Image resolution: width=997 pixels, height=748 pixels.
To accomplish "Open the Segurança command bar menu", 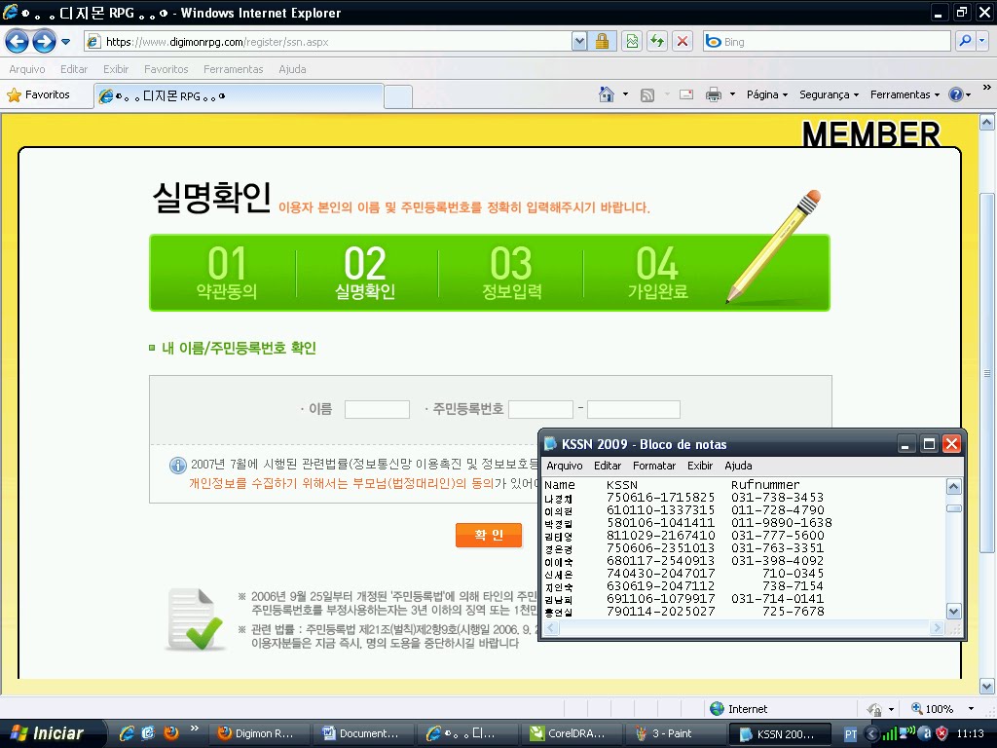I will (829, 94).
